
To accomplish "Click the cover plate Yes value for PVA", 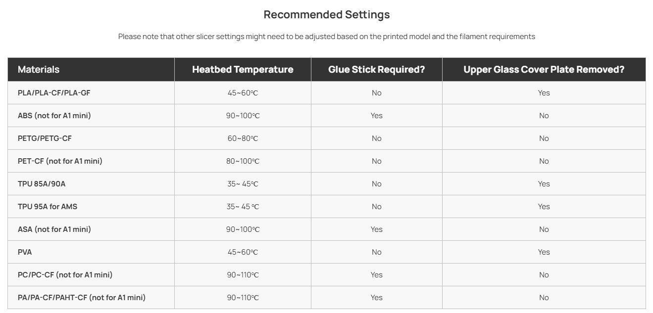I will [x=544, y=252].
